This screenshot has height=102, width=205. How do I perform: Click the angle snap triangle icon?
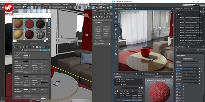point(116,46)
